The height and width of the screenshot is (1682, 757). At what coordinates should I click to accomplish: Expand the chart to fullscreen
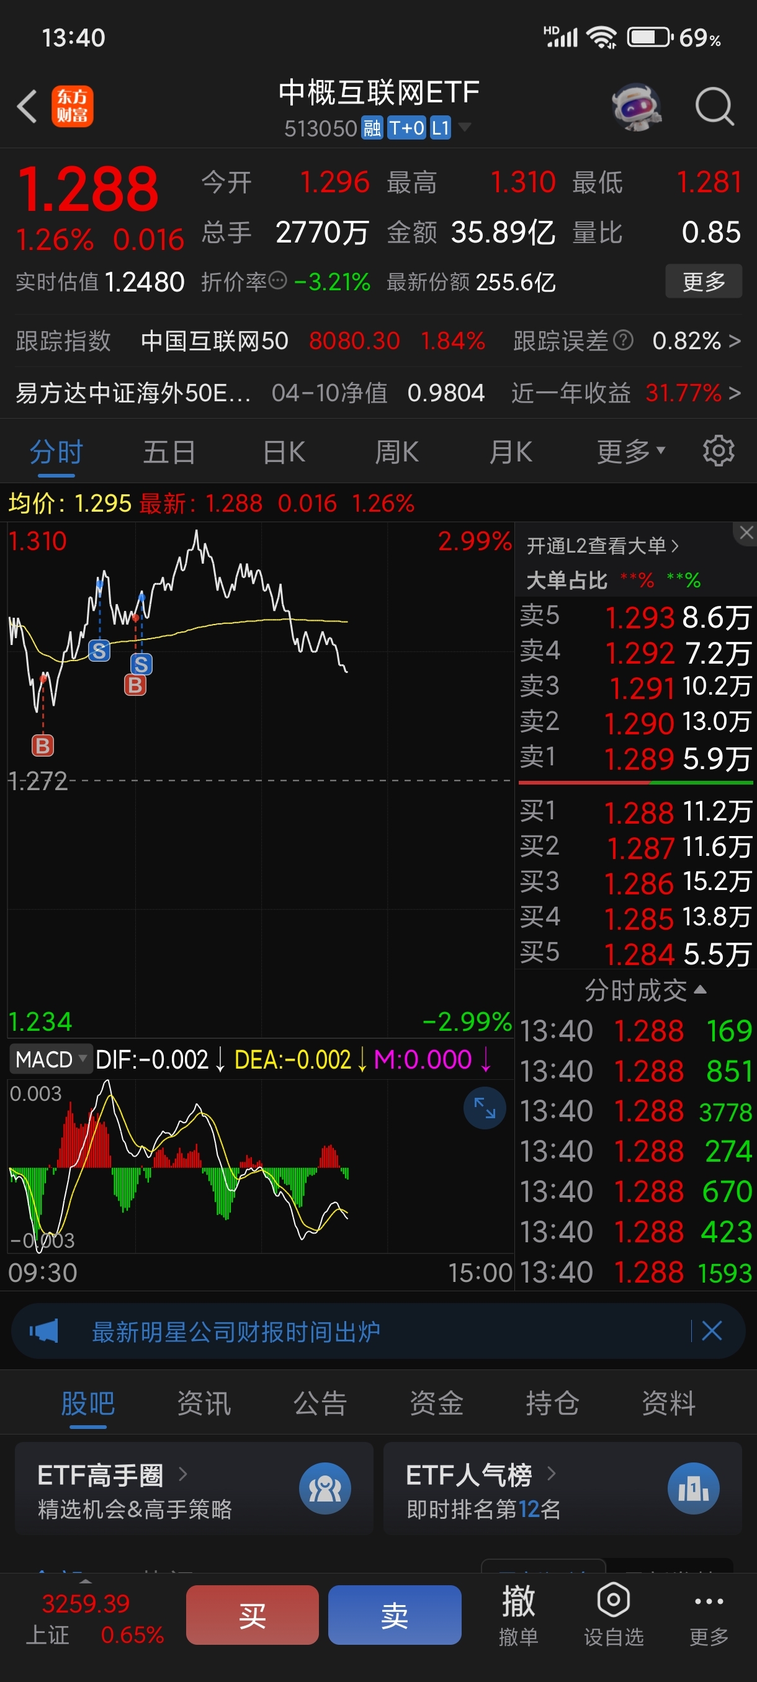(485, 1108)
